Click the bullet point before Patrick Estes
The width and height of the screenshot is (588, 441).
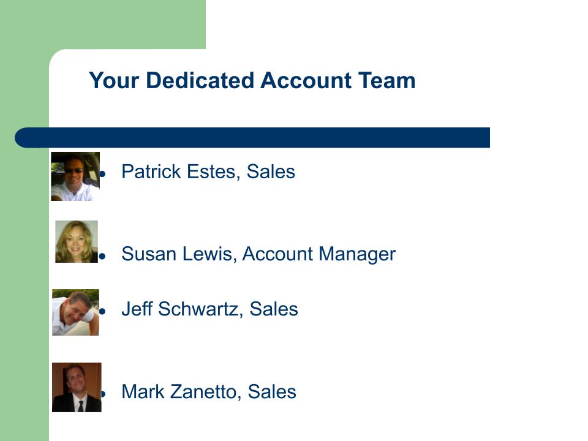[104, 174]
